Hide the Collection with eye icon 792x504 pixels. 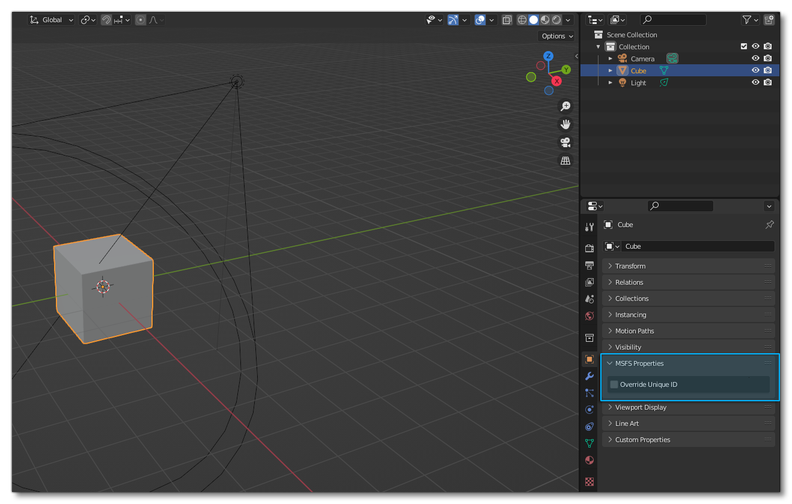coord(756,46)
